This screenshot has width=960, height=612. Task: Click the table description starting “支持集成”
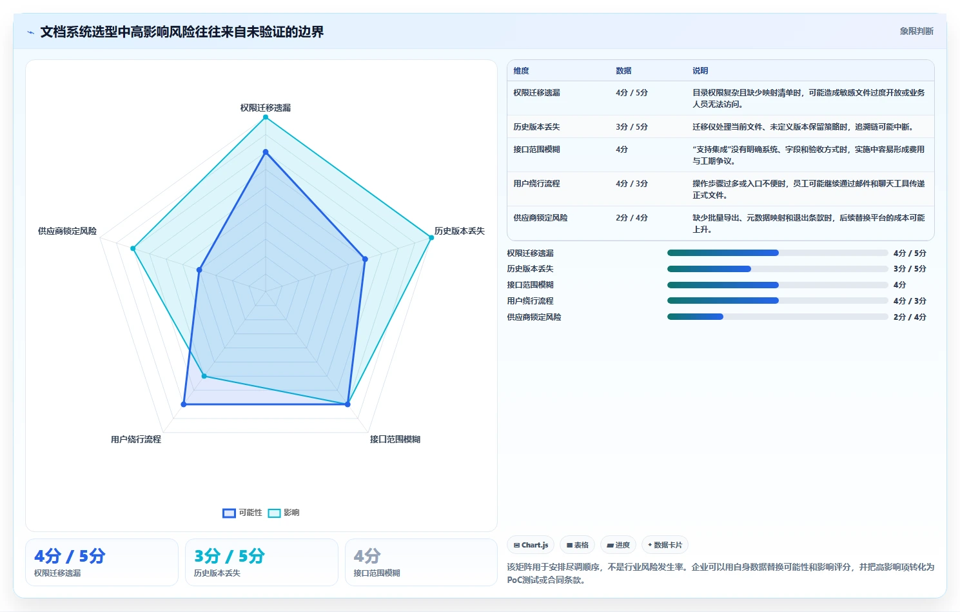click(x=808, y=155)
